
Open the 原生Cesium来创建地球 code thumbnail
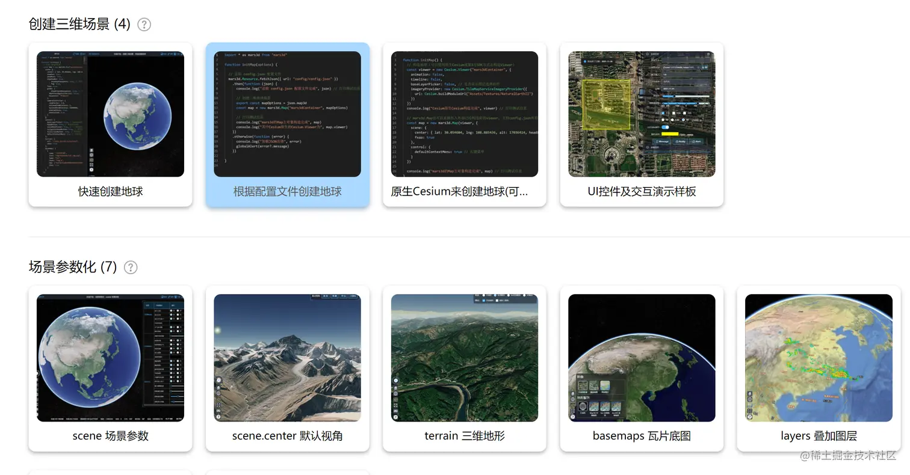coord(465,114)
